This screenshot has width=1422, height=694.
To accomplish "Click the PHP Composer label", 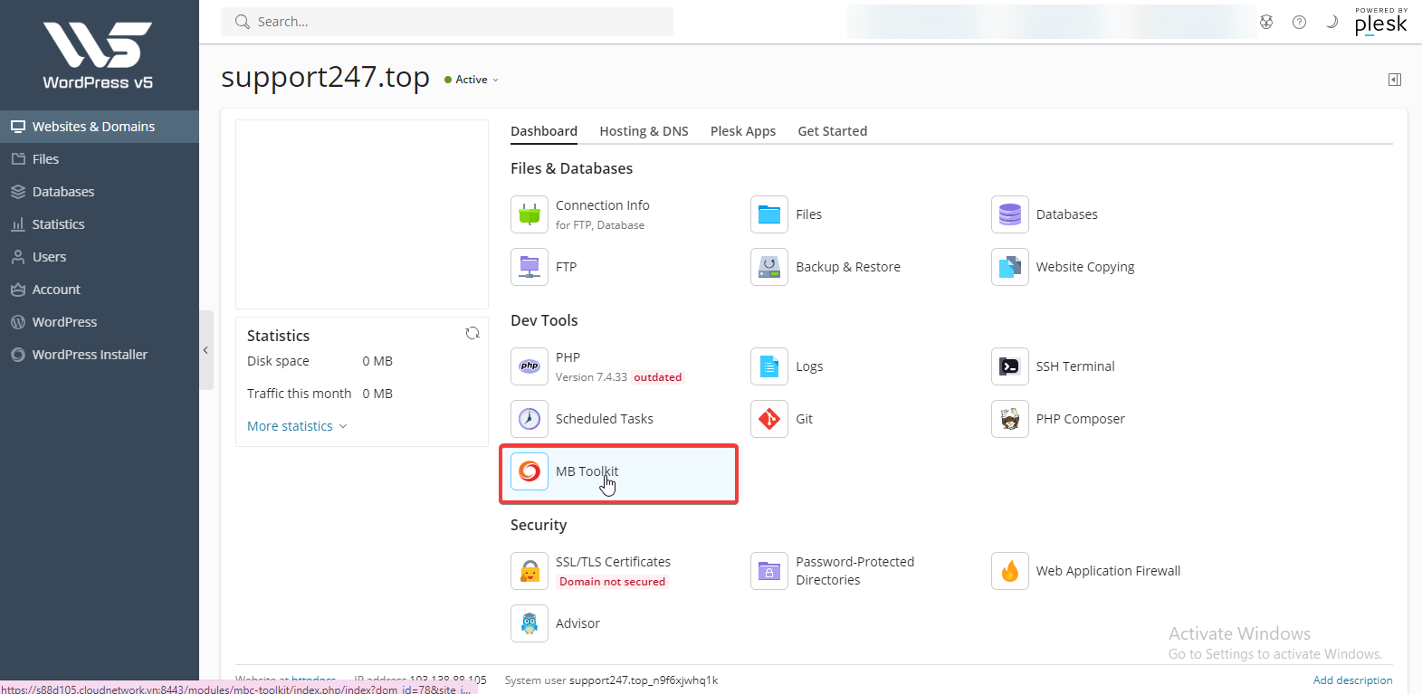I will pyautogui.click(x=1081, y=419).
